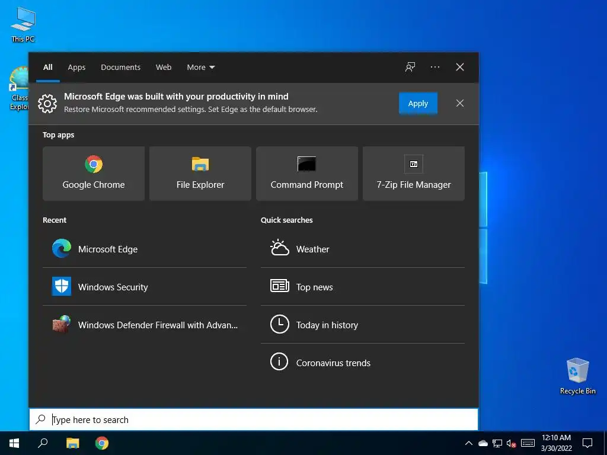Click the settings gear icon in the Edge banner
This screenshot has height=455, width=607.
(x=47, y=103)
